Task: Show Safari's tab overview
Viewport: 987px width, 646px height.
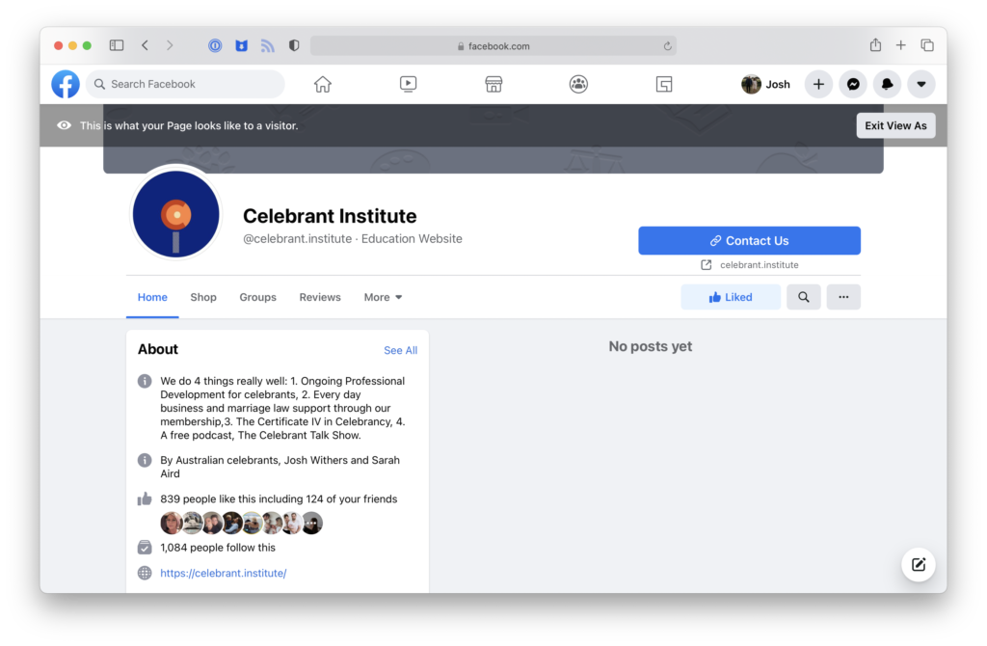Action: pyautogui.click(x=927, y=45)
